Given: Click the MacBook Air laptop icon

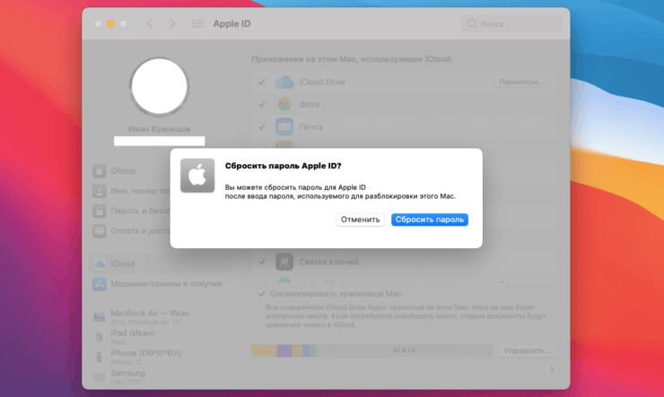Looking at the screenshot, I should pos(99,316).
